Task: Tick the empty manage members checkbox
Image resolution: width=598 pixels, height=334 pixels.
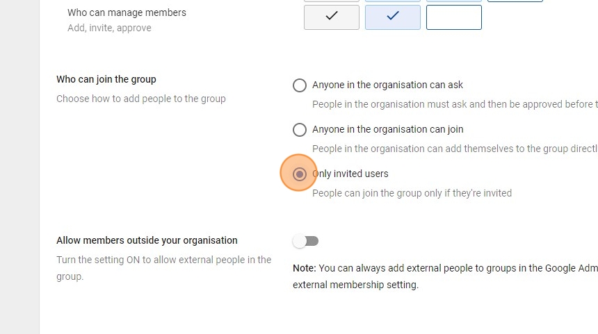Action: 454,17
